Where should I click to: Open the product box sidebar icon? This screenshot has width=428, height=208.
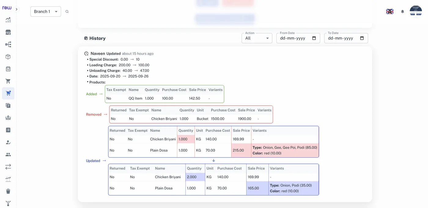pyautogui.click(x=8, y=57)
